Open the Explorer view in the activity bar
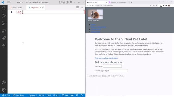The image size is (174, 97). [x=4, y=8]
